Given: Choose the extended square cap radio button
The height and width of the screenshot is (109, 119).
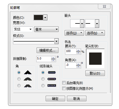Looking at the screenshot, I should (43, 86).
